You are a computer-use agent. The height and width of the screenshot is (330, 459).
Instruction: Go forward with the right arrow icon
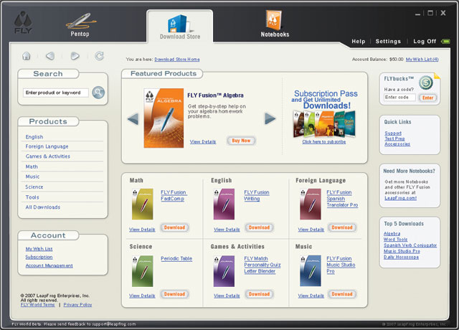point(75,56)
